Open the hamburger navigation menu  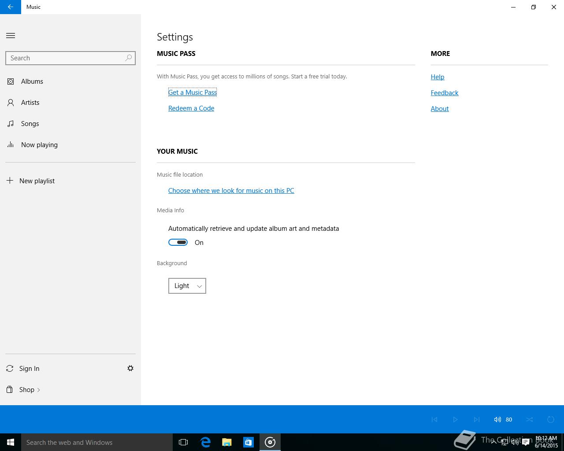click(x=11, y=36)
